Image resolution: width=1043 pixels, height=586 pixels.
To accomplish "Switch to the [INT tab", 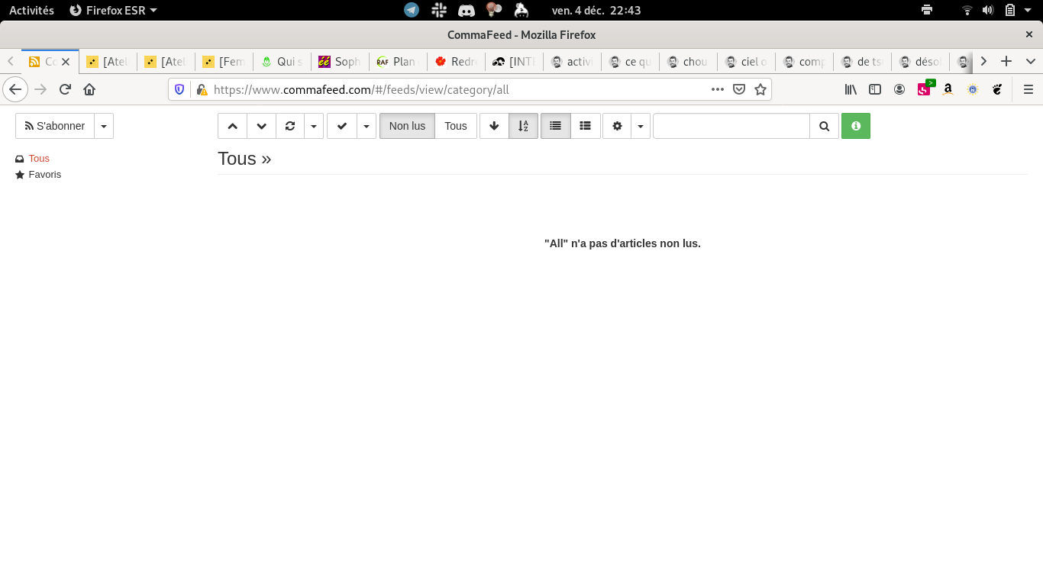I will pyautogui.click(x=514, y=62).
